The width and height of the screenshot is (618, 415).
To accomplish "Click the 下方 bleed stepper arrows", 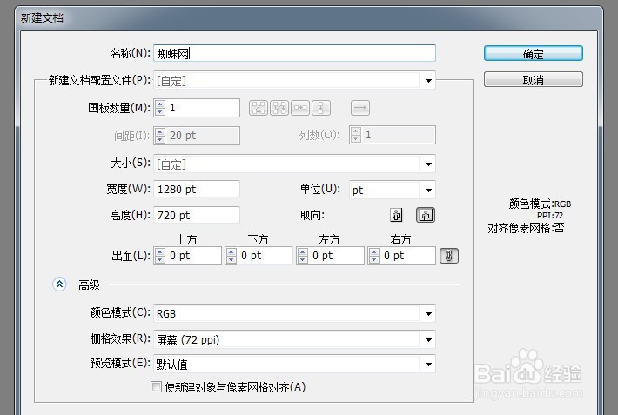I will point(231,256).
